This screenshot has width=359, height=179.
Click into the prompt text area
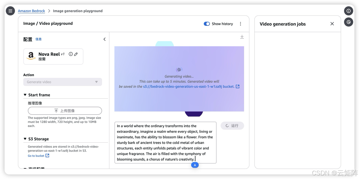coord(165,143)
